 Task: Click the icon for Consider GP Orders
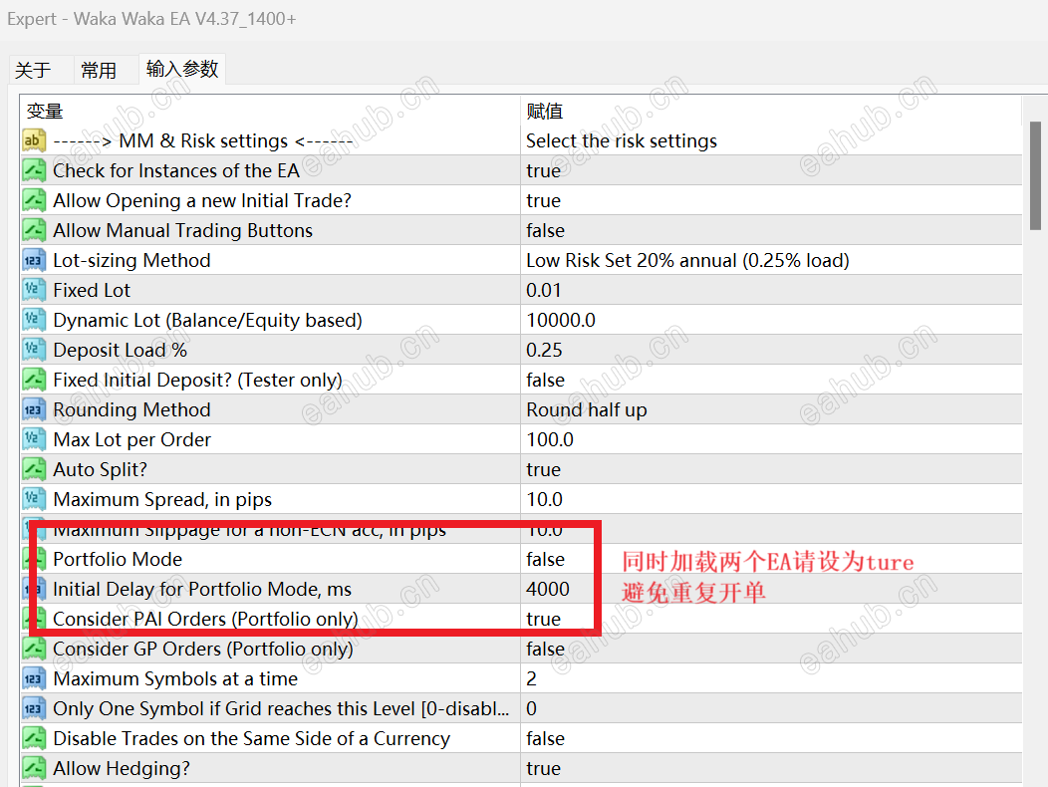(x=34, y=649)
